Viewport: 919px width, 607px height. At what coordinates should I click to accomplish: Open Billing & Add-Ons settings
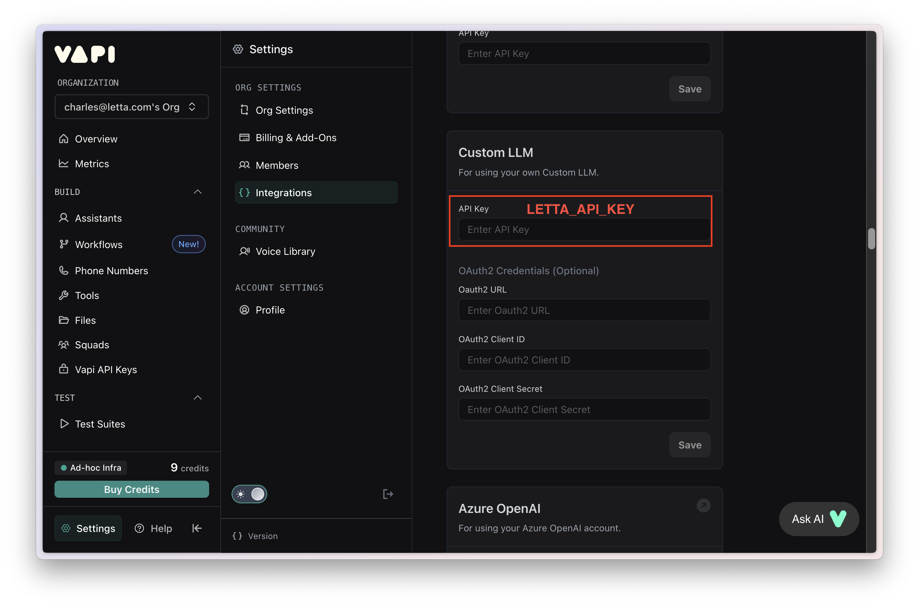[296, 138]
